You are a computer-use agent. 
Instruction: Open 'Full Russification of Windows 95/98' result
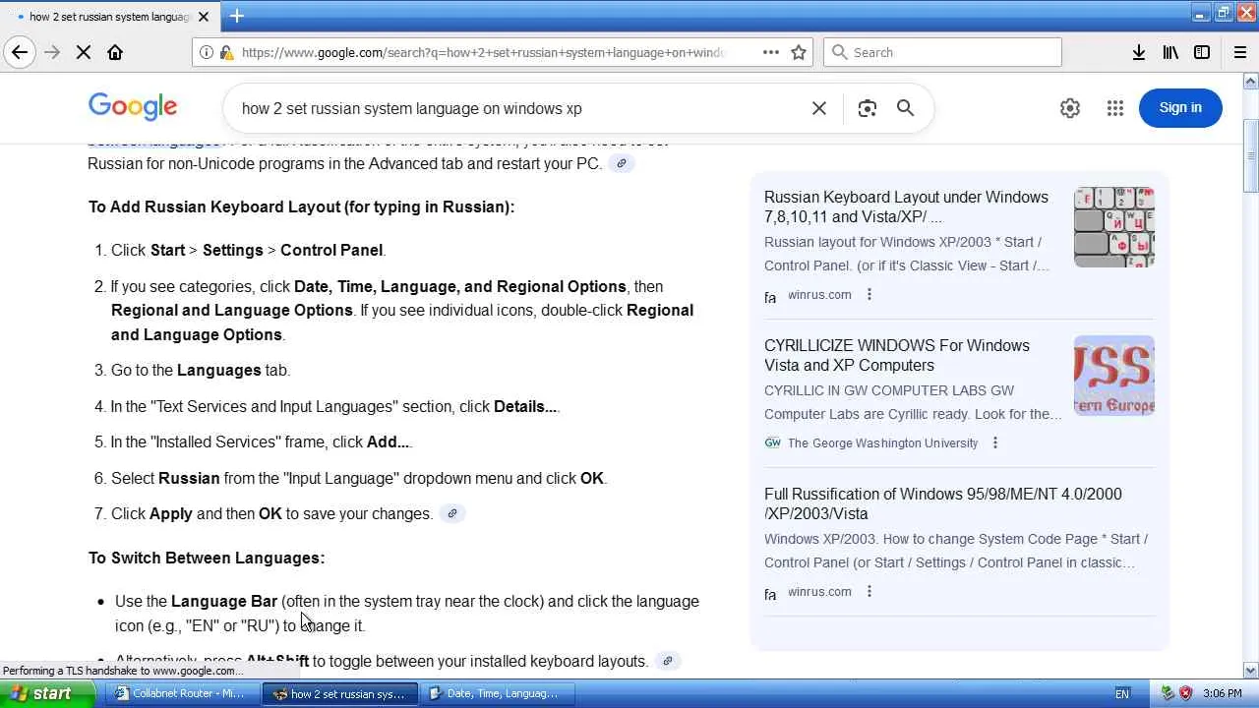942,503
